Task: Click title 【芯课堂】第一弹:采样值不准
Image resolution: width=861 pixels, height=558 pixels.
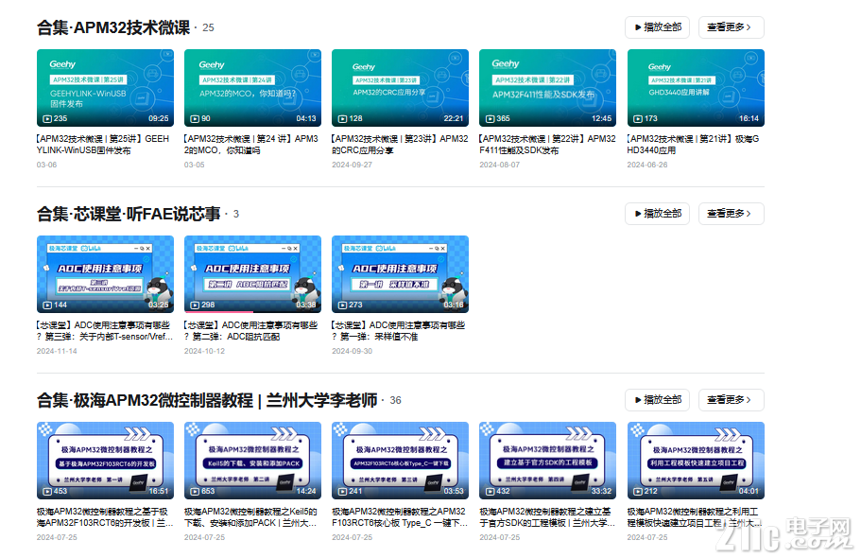Action: coord(399,331)
